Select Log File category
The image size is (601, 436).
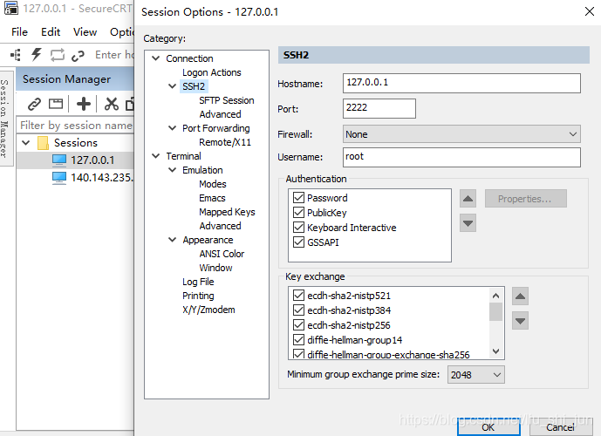click(x=198, y=282)
